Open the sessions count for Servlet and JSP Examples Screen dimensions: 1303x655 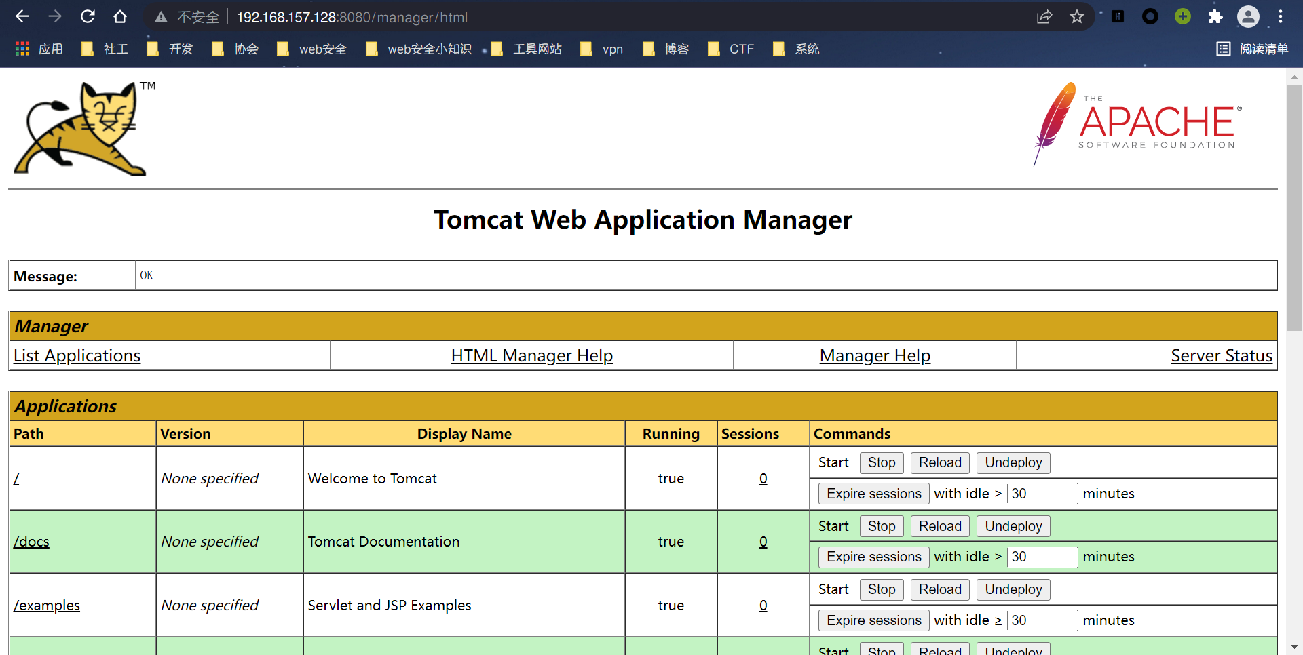tap(763, 606)
